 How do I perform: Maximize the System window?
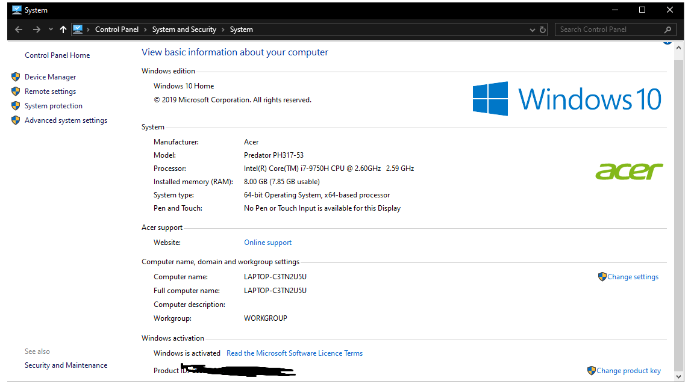[642, 10]
